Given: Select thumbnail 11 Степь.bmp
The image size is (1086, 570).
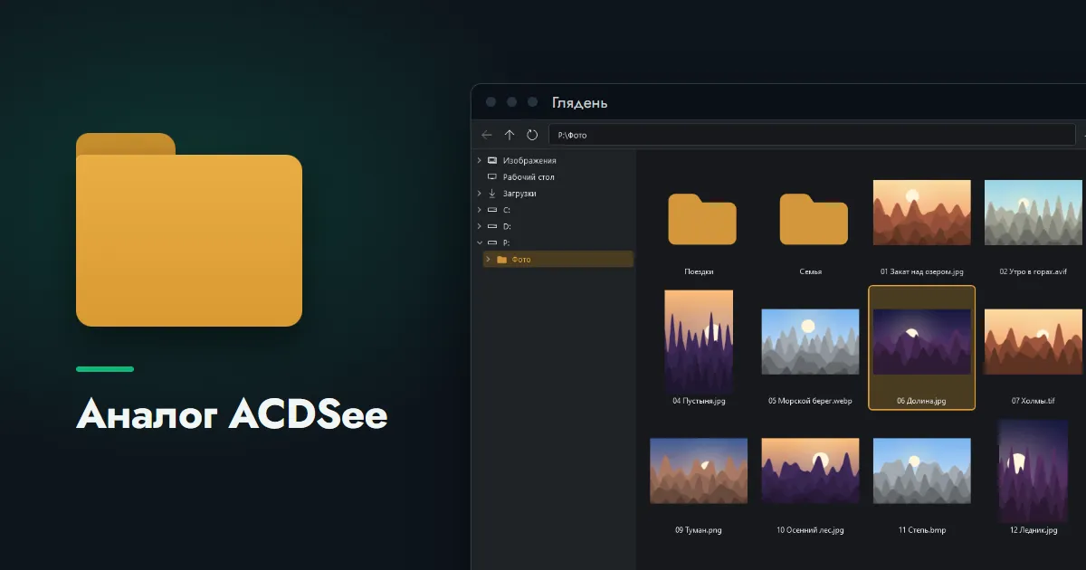Looking at the screenshot, I should tap(921, 470).
